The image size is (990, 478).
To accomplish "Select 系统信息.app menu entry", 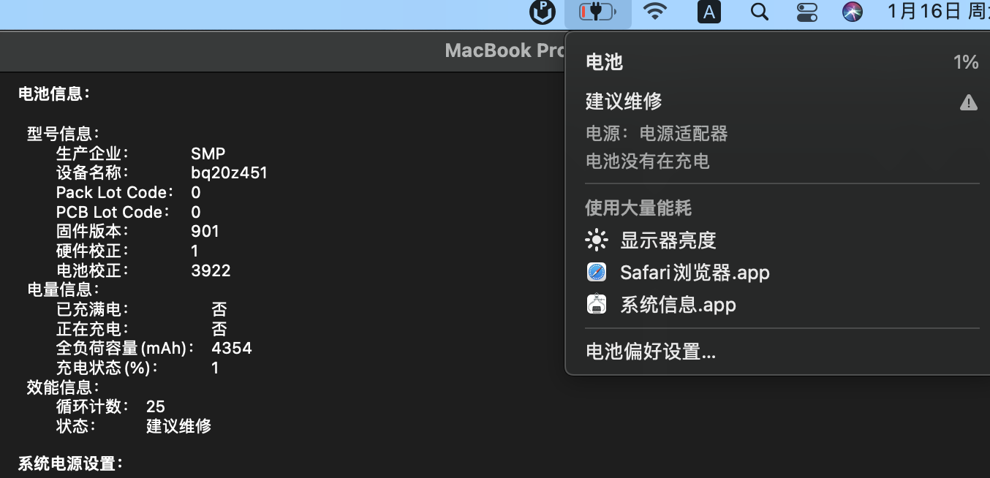I will (678, 305).
